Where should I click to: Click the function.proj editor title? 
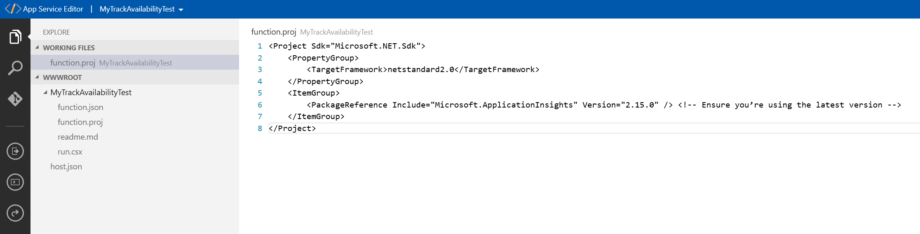273,32
